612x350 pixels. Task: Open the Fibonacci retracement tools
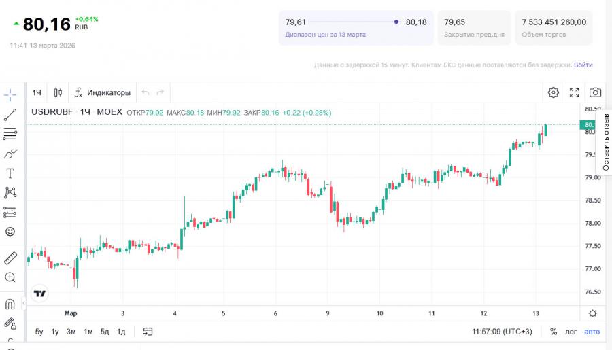[x=10, y=134]
